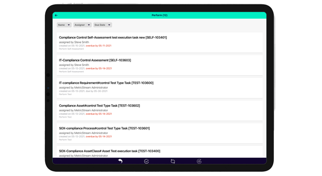Click 'Perform Self-Assessment' label under SELF-103401

coord(71,49)
